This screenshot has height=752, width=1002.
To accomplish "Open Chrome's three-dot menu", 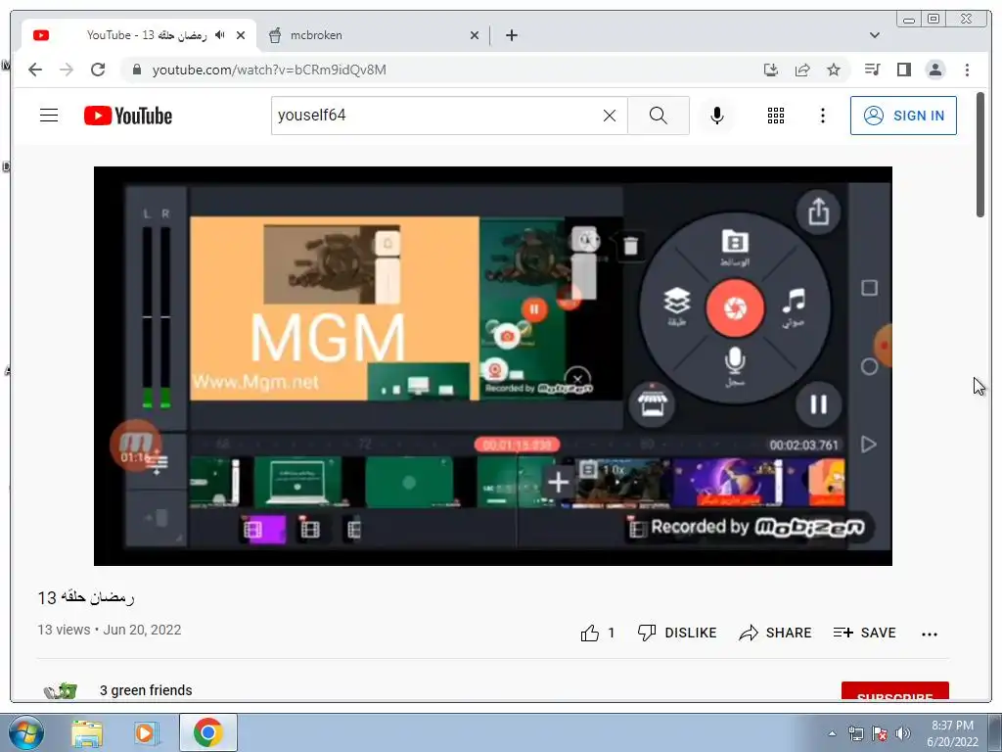I will [x=968, y=70].
